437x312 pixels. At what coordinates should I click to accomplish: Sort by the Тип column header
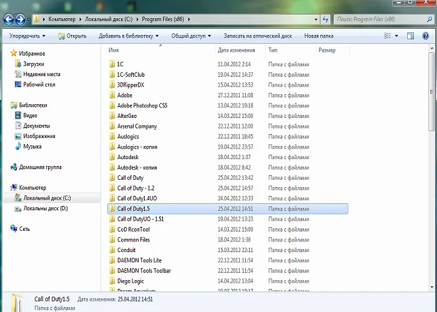point(273,50)
